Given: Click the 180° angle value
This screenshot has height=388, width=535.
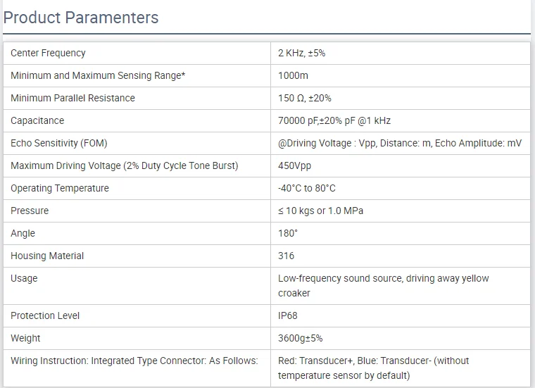Looking at the screenshot, I should (288, 233).
